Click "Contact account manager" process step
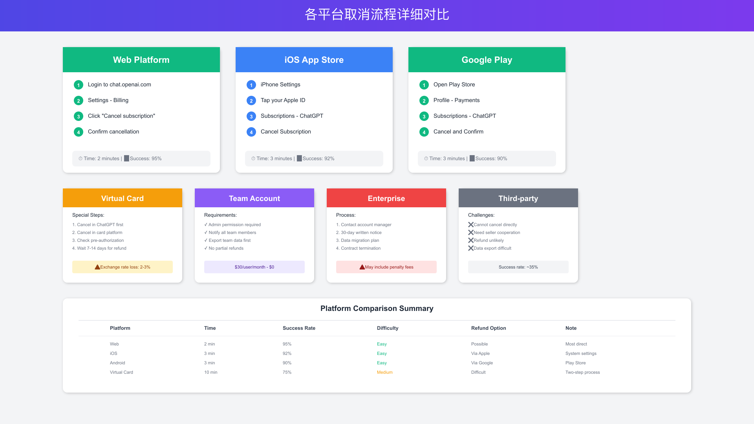 click(364, 225)
